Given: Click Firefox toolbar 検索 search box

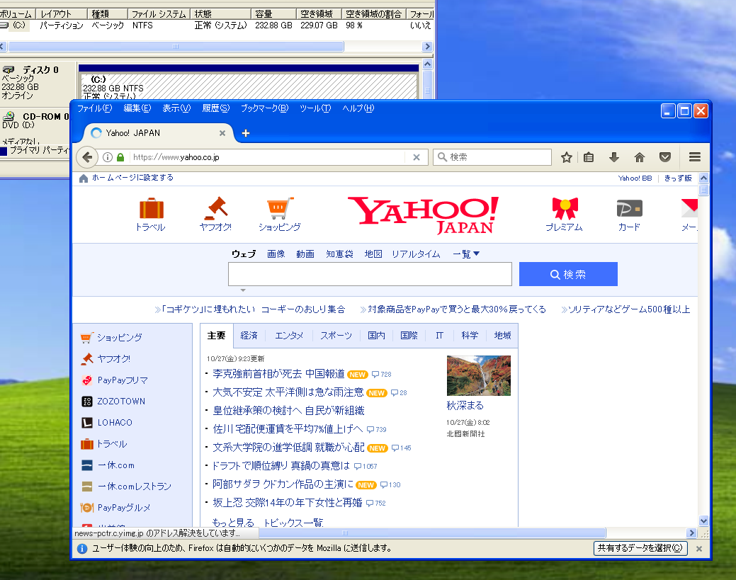Looking at the screenshot, I should (492, 157).
